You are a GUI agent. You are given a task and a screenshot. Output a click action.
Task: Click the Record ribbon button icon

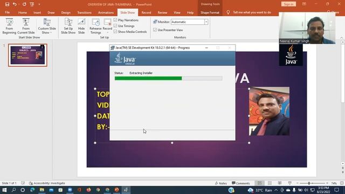[107, 22]
